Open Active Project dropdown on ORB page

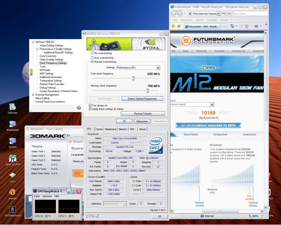(x=212, y=104)
